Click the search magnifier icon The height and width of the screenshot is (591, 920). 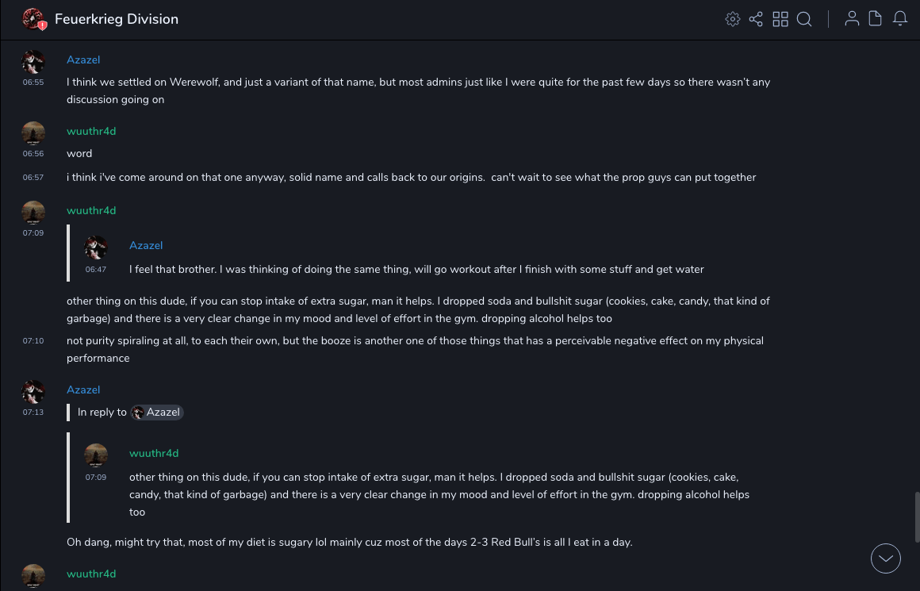(x=804, y=19)
